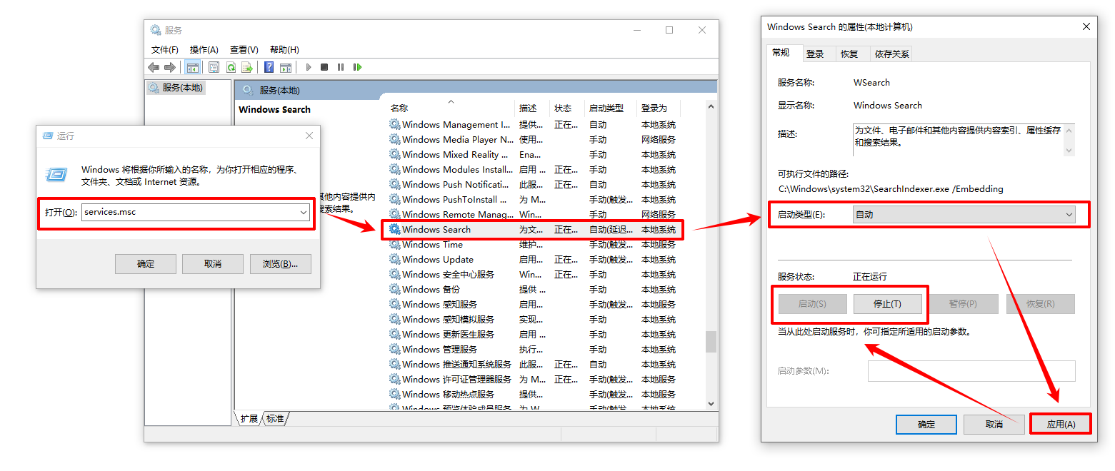1115x471 pixels.
Task: Click the Stop Service square icon in toolbar
Action: (324, 67)
